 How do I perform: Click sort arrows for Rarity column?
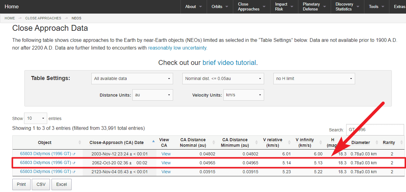coord(401,142)
